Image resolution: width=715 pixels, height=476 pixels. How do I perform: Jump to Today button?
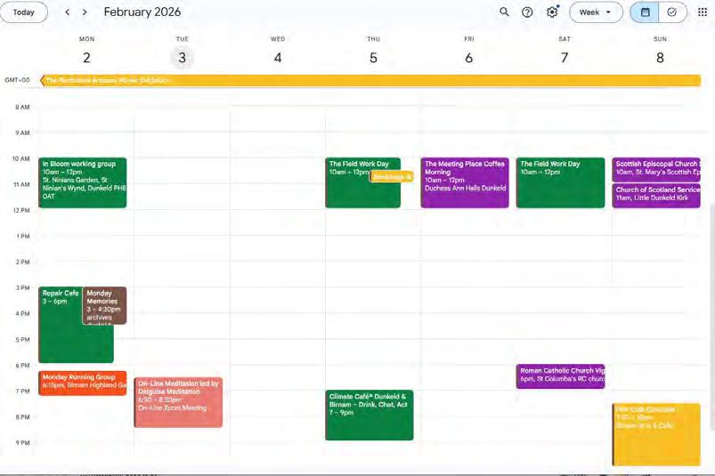pyautogui.click(x=24, y=12)
